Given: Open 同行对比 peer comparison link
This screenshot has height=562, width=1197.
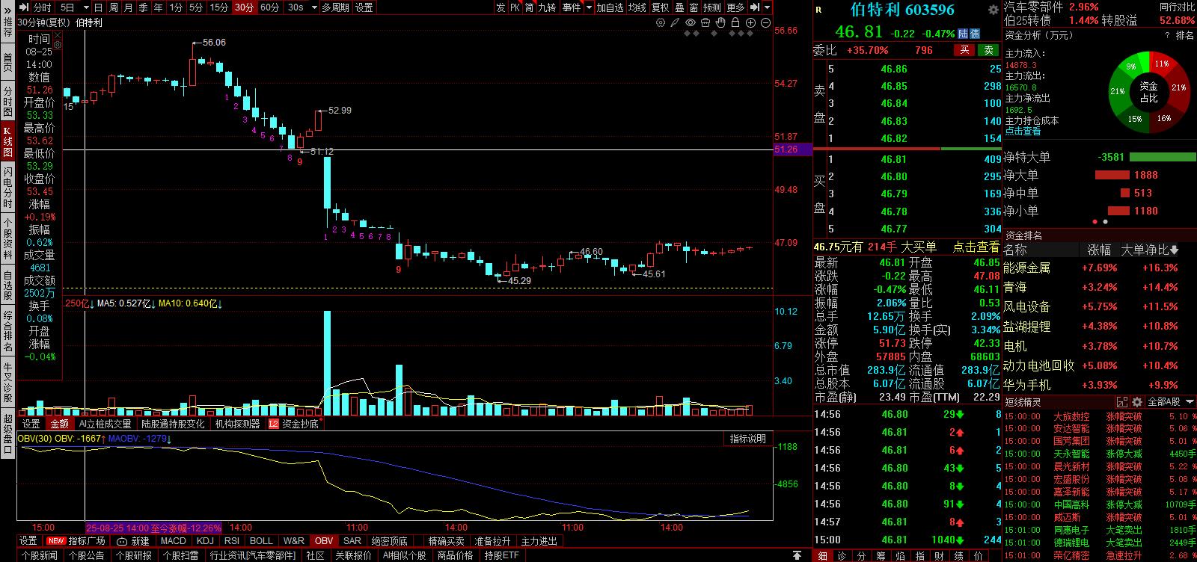Looking at the screenshot, I should click(1177, 7).
